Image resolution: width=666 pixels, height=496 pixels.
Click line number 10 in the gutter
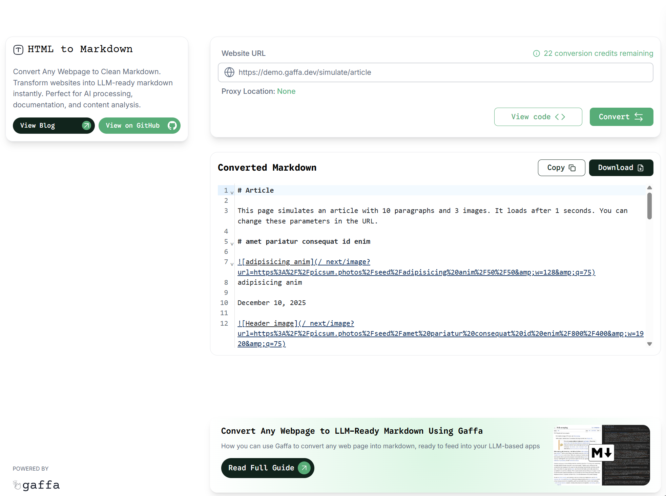tap(224, 303)
